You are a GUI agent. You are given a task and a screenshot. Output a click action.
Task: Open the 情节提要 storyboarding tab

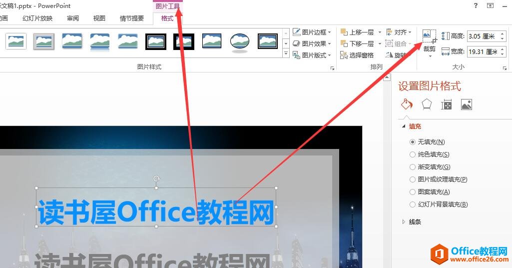tap(132, 18)
